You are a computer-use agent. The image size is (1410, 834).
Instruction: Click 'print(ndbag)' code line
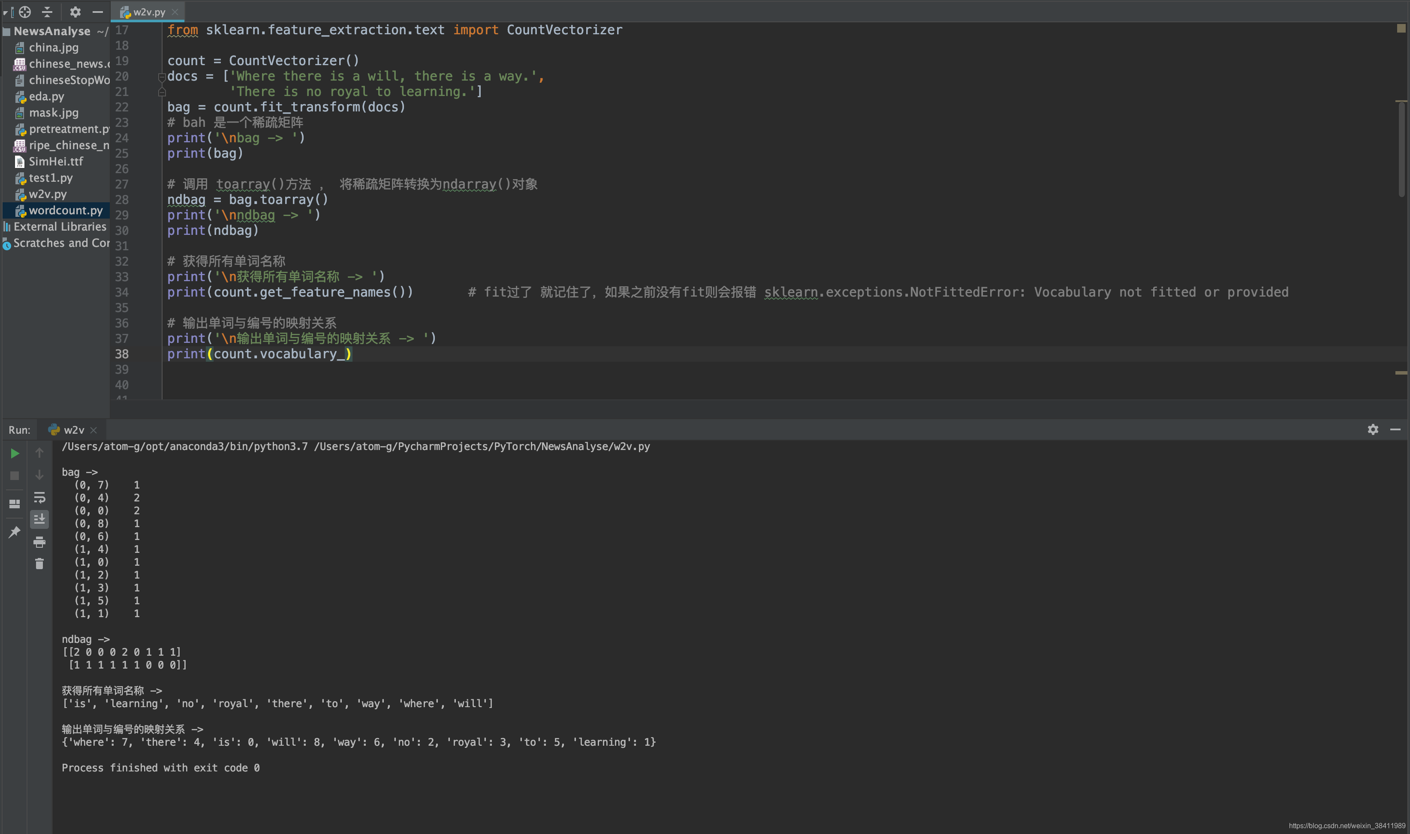[x=213, y=231]
